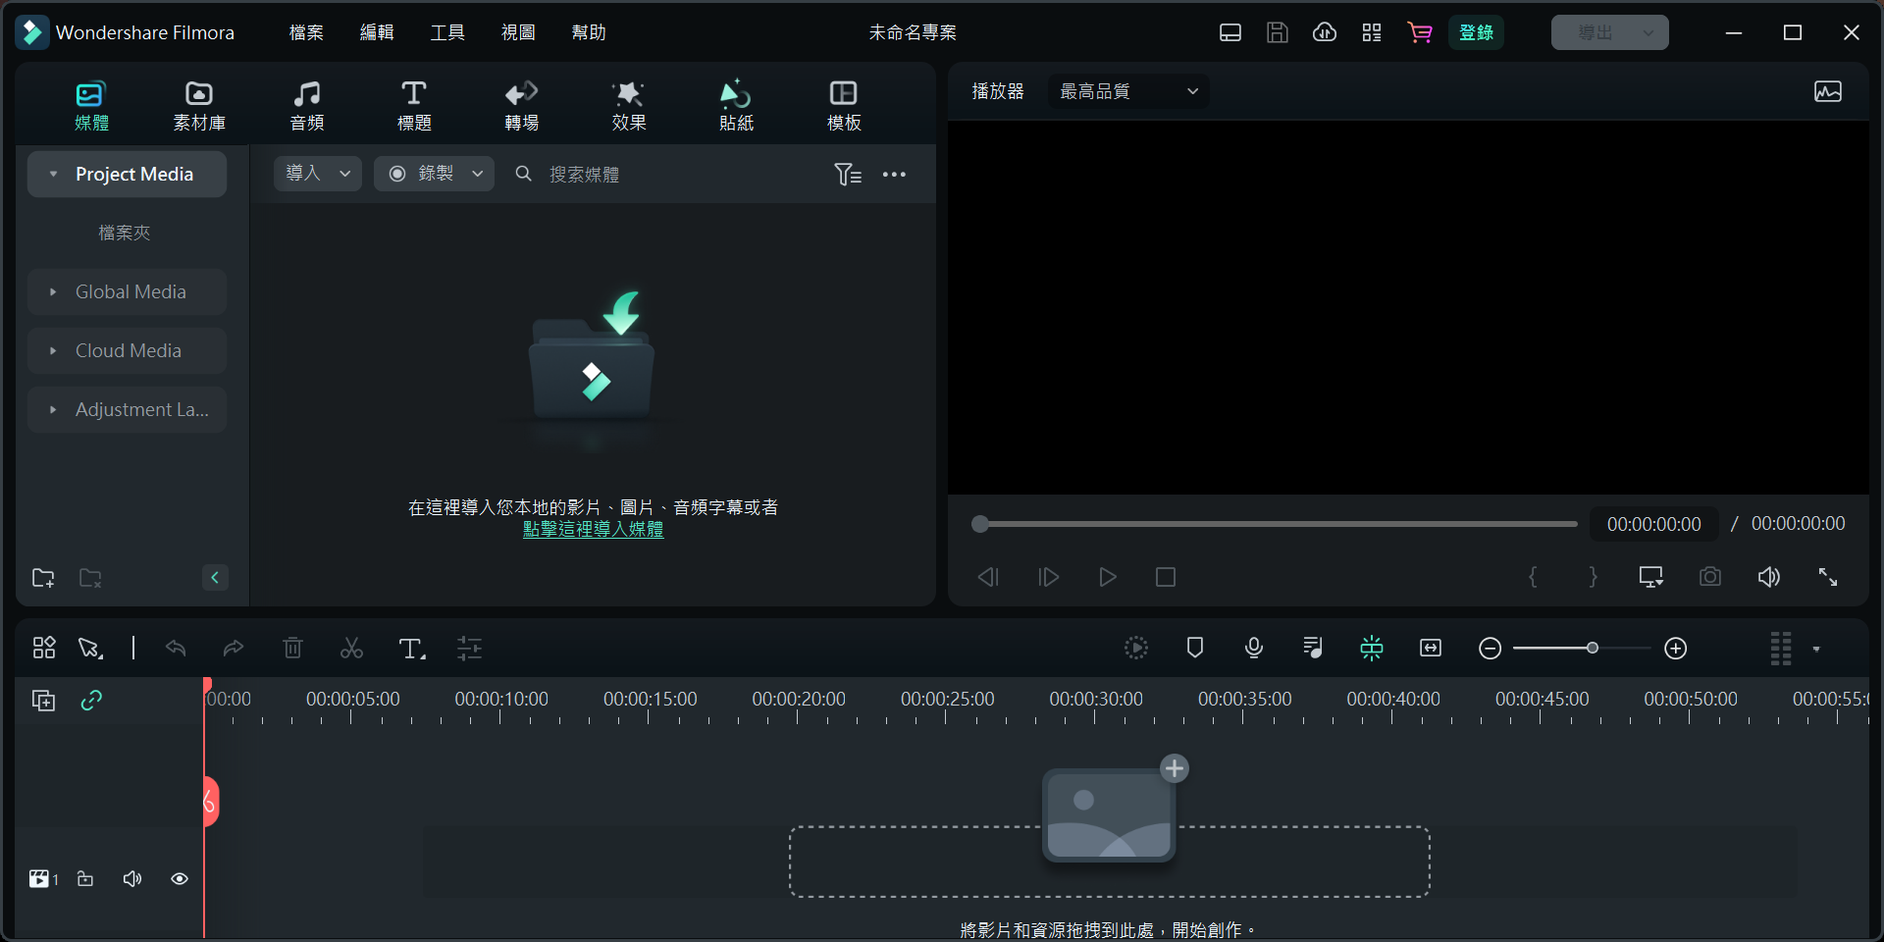The width and height of the screenshot is (1884, 942).
Task: Open the 幫助 help menu
Action: (x=589, y=32)
